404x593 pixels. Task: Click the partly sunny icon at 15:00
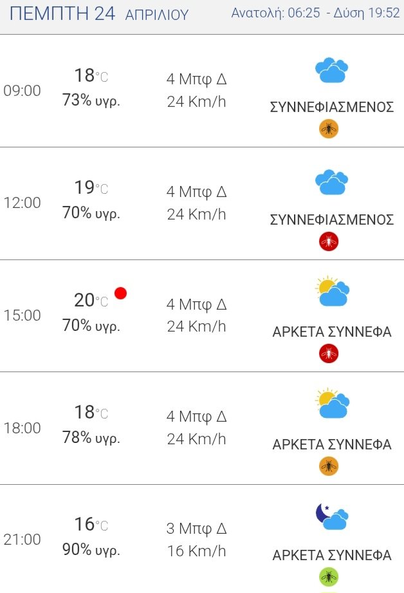coord(332,291)
